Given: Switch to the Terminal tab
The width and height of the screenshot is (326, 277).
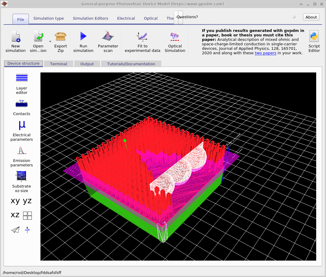Looking at the screenshot, I should [x=59, y=64].
